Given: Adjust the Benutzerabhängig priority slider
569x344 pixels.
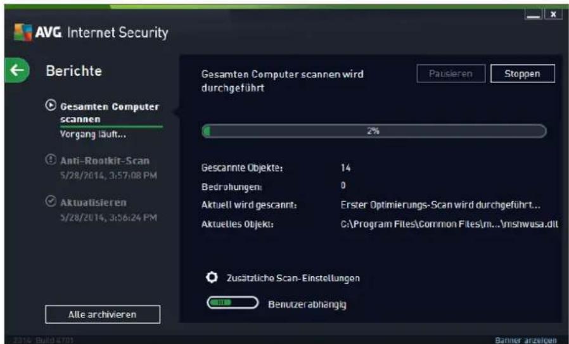Looking at the screenshot, I should point(233,303).
